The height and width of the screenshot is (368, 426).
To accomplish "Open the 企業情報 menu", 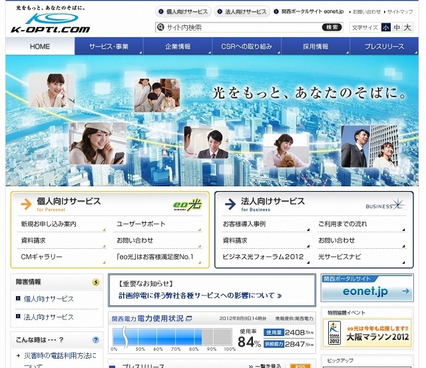I will point(178,46).
